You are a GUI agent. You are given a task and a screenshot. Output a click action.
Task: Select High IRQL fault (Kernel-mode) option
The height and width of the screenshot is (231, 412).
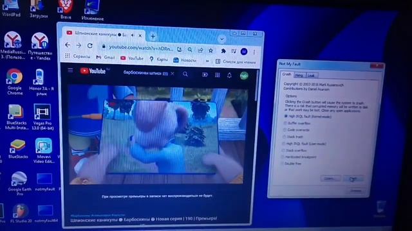tap(308, 116)
